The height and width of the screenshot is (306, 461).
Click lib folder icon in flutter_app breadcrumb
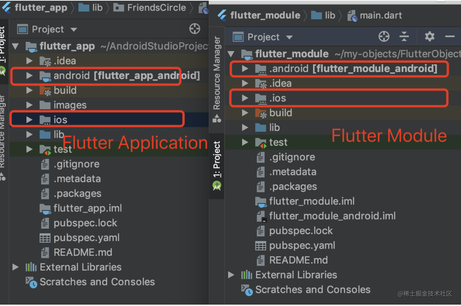pyautogui.click(x=84, y=7)
